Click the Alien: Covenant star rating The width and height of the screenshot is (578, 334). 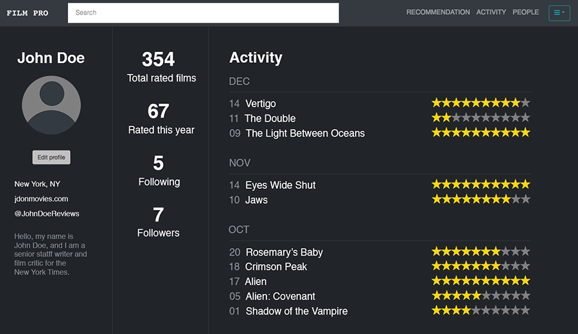480,295
